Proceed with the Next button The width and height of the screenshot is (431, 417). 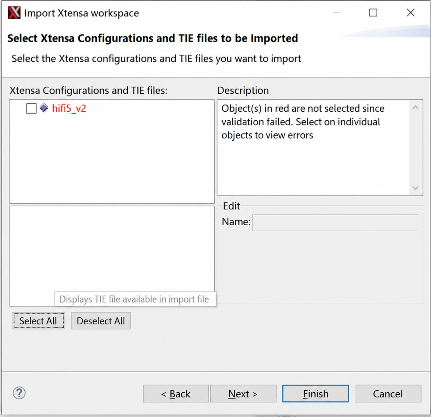click(243, 394)
